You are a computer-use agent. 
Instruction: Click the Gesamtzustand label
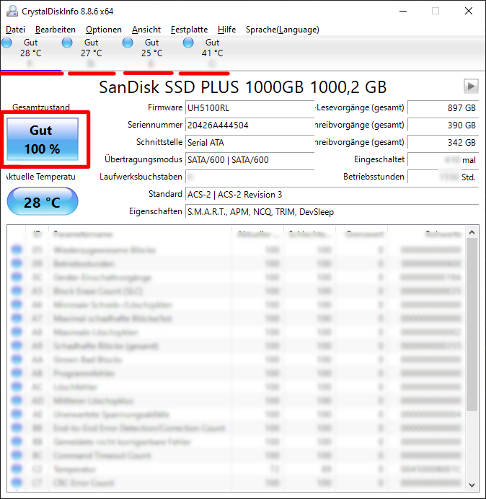(x=41, y=107)
